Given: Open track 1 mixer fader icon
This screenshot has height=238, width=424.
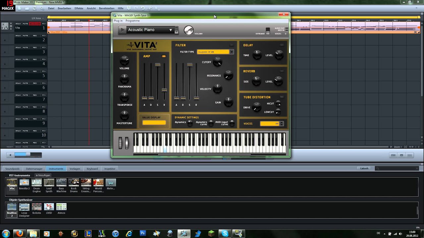Looking at the screenshot, I should [x=5, y=26].
